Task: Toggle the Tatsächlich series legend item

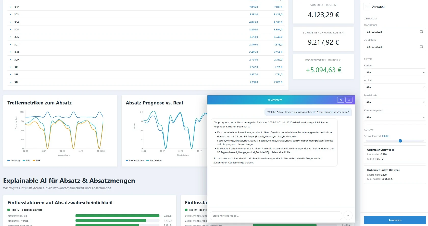Action: tap(154, 161)
